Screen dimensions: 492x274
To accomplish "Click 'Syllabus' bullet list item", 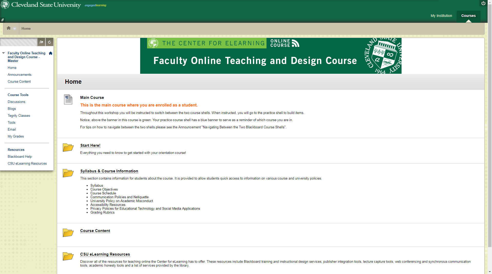I will (x=97, y=186).
